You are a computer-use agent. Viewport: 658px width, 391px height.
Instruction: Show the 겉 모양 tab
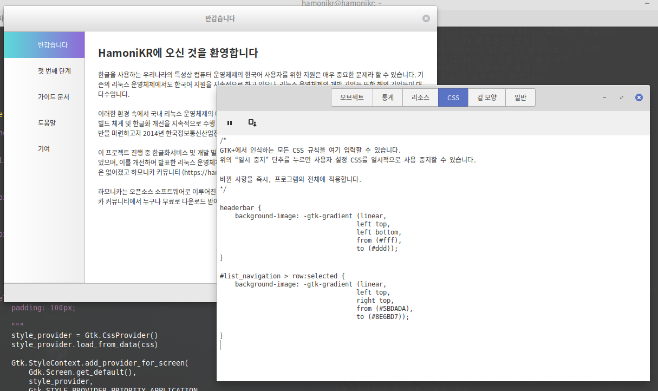click(487, 98)
